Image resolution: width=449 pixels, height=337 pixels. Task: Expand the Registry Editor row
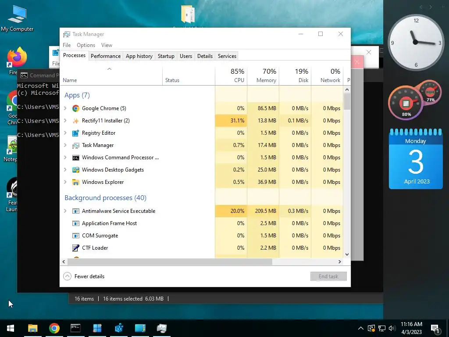point(65,133)
